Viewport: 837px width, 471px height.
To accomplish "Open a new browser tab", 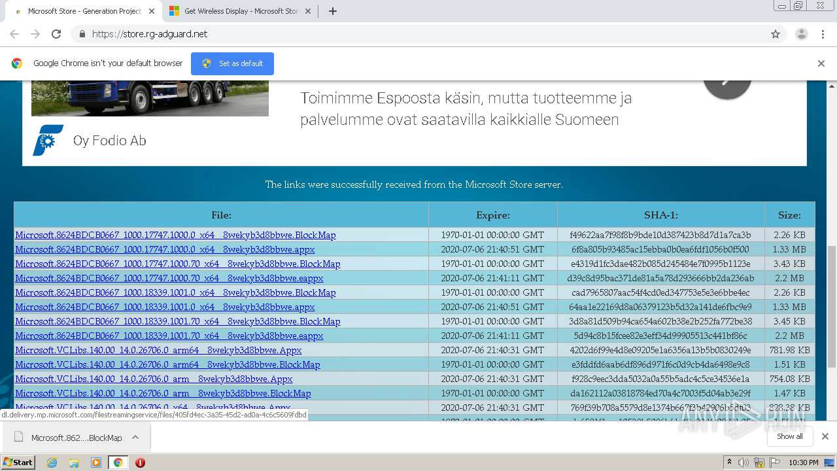I will pyautogui.click(x=332, y=11).
